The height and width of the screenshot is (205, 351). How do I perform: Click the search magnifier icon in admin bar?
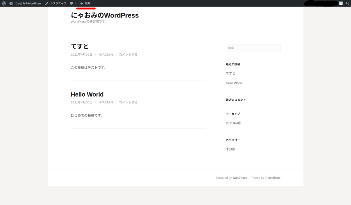[x=347, y=3]
